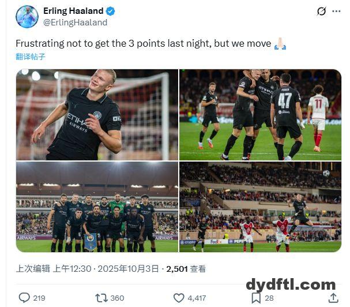Open the three-dot more options menu

[x=336, y=11]
